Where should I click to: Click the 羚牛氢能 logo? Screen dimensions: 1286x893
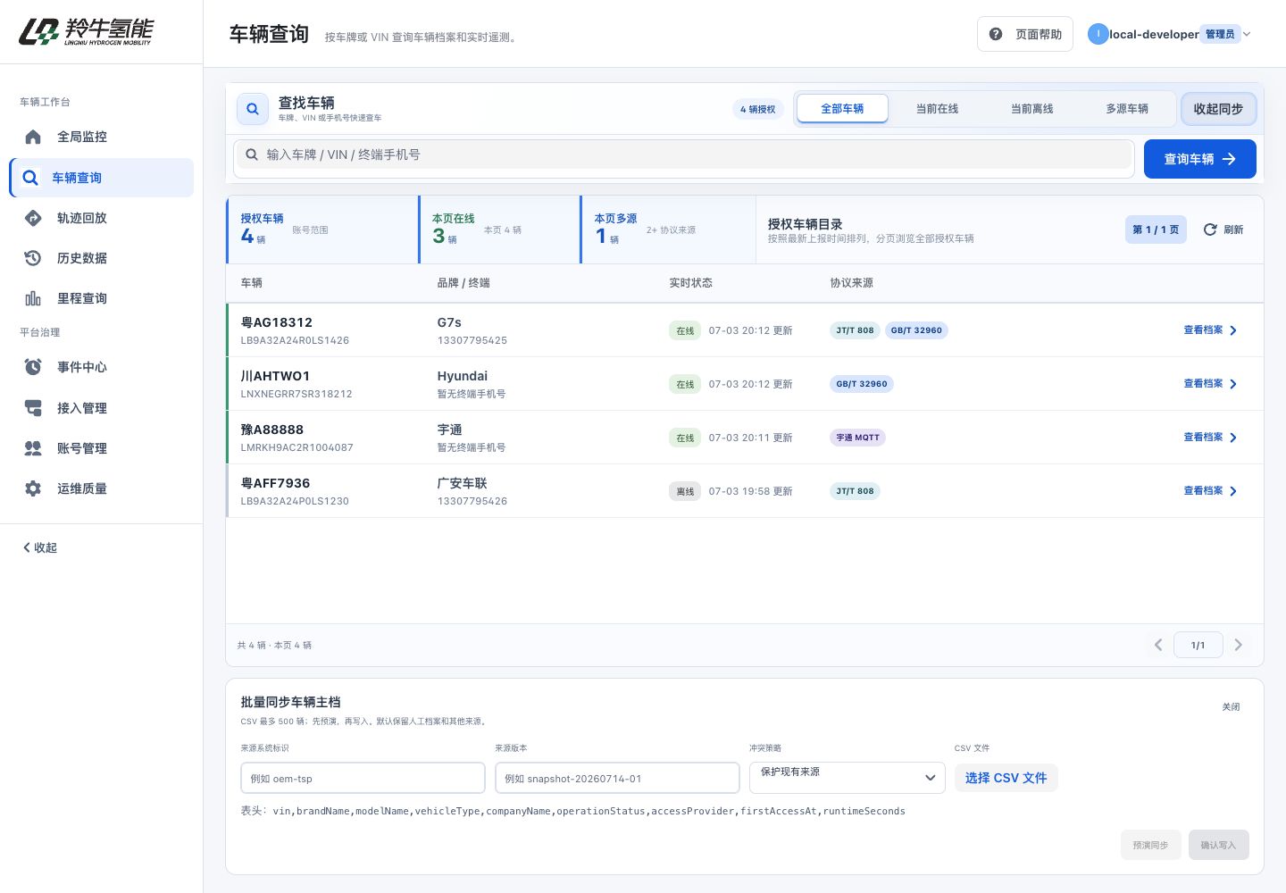point(86,32)
